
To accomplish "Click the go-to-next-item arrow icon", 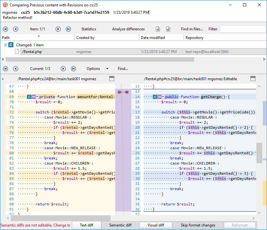I will (58, 29).
